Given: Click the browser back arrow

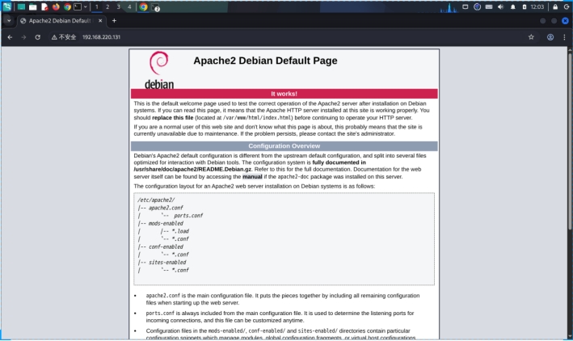Looking at the screenshot, I should point(10,37).
